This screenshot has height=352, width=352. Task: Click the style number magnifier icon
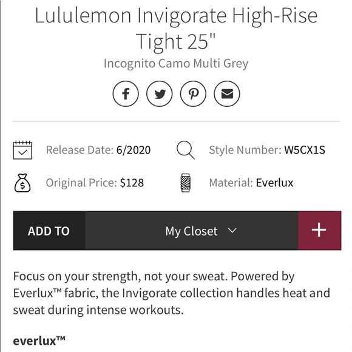point(186,150)
